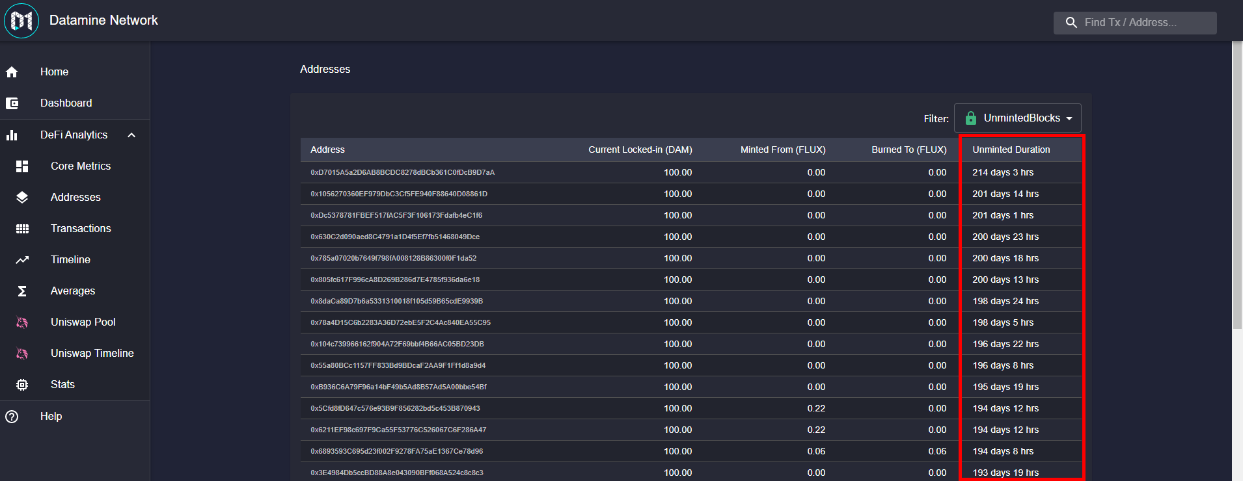Click the Current Locked-in (DAM) header
This screenshot has width=1243, height=481.
(640, 149)
